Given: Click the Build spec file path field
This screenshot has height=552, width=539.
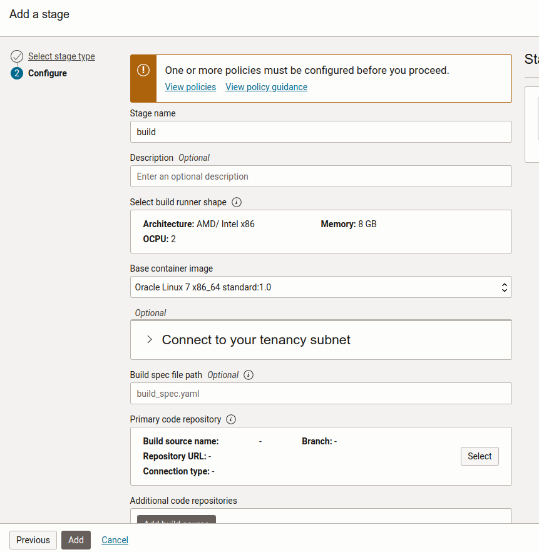Looking at the screenshot, I should coord(321,392).
